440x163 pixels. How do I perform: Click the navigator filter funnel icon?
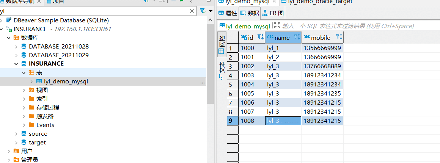[x=203, y=11]
